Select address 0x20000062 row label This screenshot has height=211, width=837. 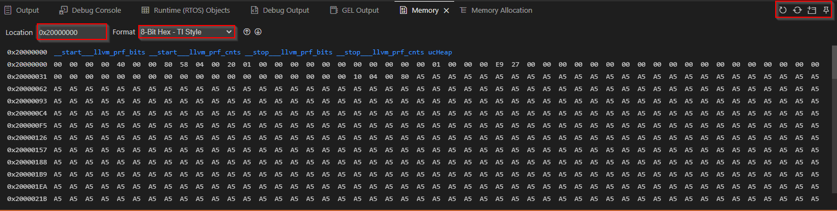pyautogui.click(x=27, y=89)
